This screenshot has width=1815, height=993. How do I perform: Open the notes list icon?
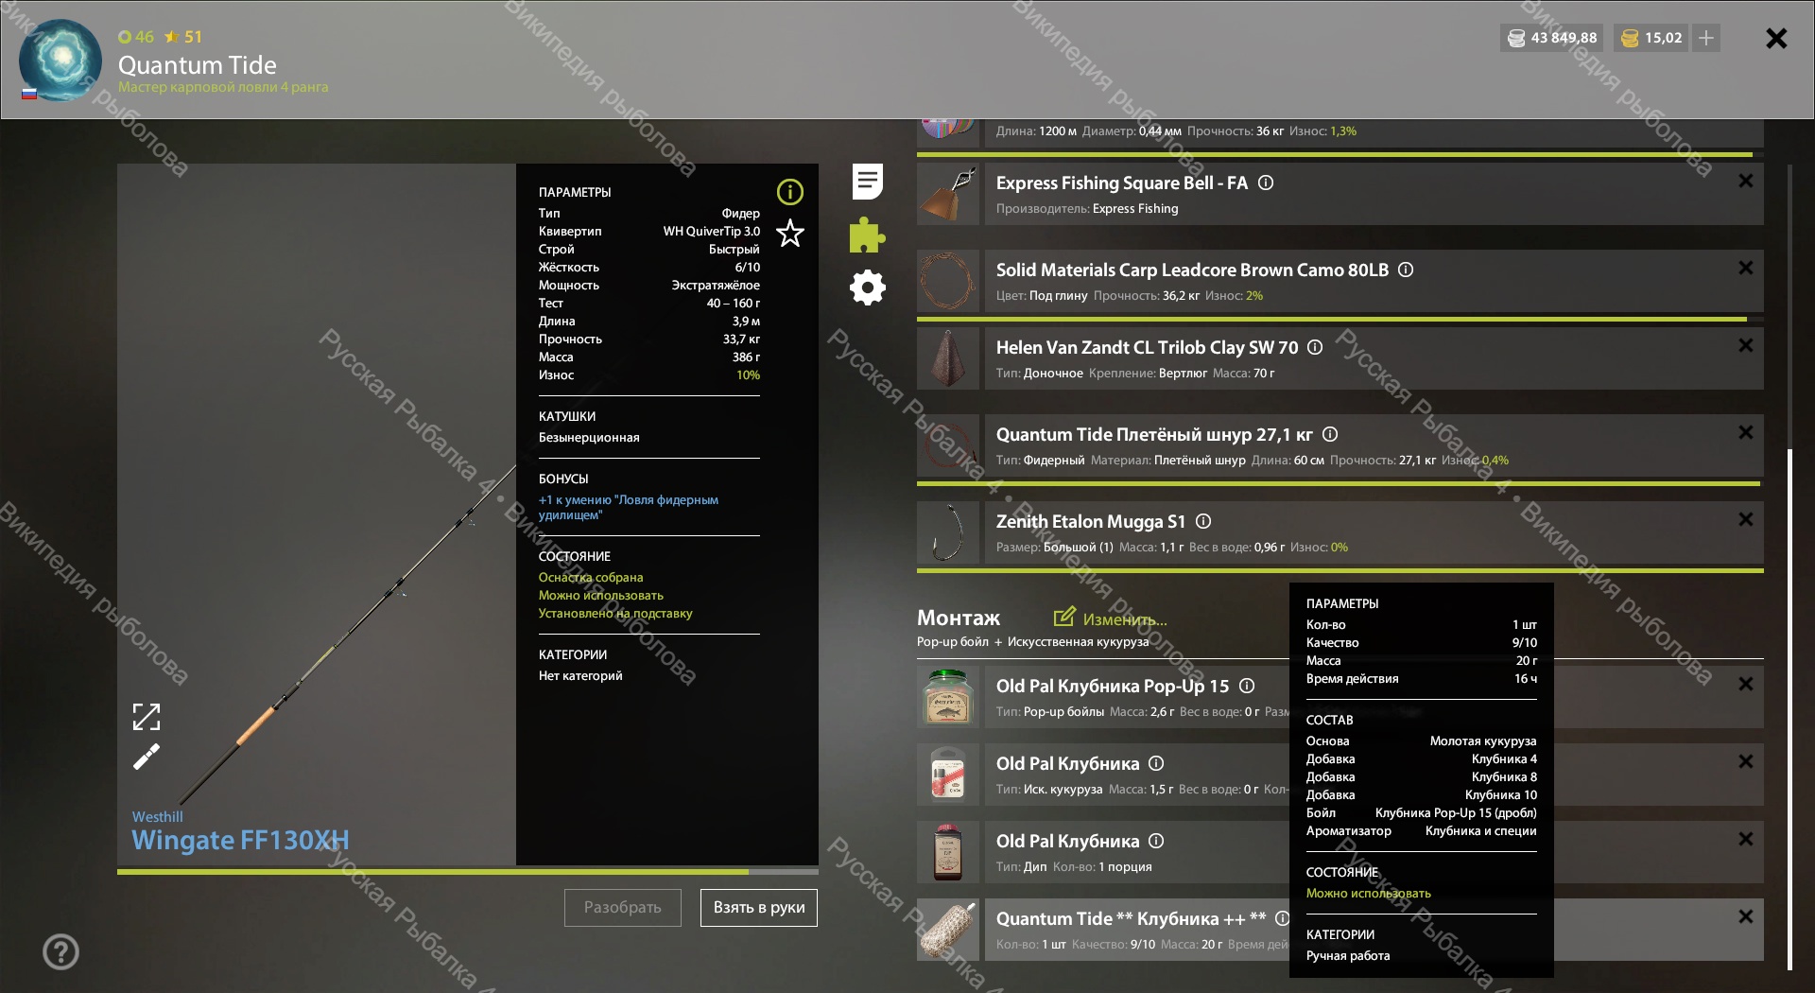pos(867,182)
